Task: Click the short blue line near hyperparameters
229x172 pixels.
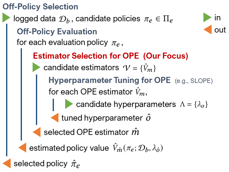Action: pos(53,105)
